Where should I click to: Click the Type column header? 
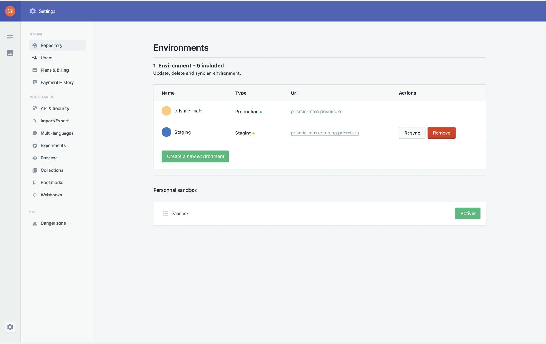click(241, 93)
